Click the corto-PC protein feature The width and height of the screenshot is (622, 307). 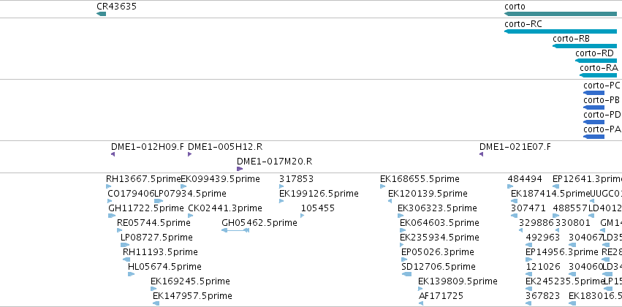click(593, 93)
